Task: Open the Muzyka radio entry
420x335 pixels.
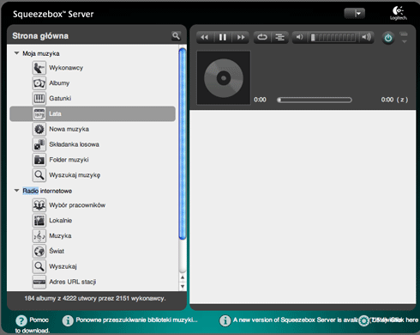Action: click(x=60, y=236)
